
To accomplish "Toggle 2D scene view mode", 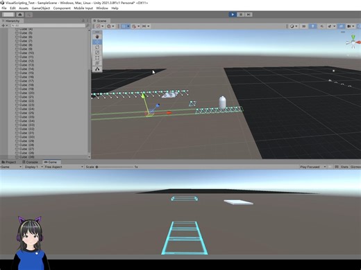I will coord(303,26).
